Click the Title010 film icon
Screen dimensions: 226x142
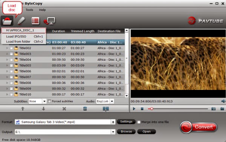point(16,94)
